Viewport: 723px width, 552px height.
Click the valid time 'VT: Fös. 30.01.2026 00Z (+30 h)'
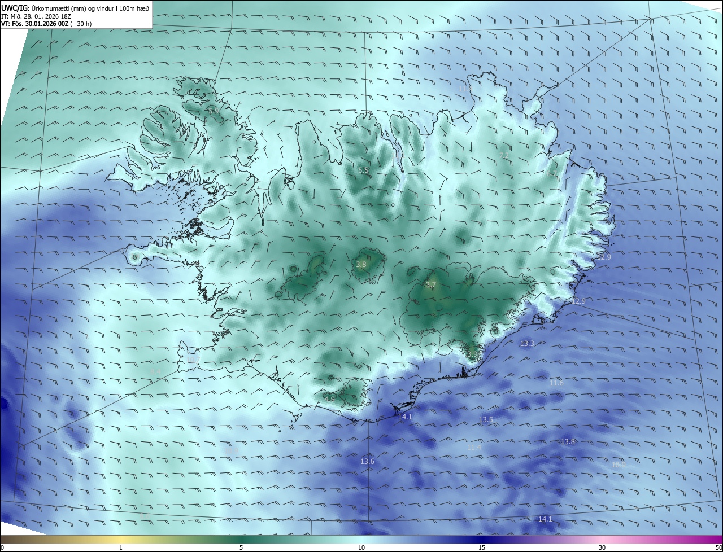coord(46,24)
